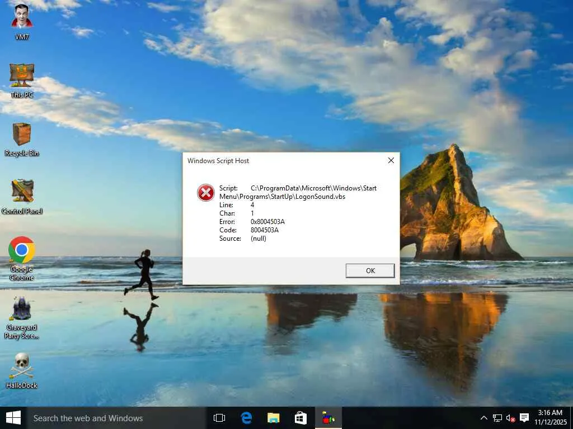Click the Windows Script Host title text
Screen dimensions: 573x429
218,160
